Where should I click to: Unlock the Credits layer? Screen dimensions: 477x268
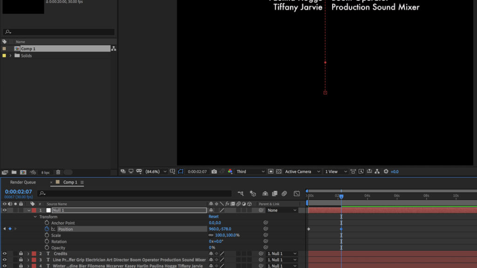(x=21, y=254)
